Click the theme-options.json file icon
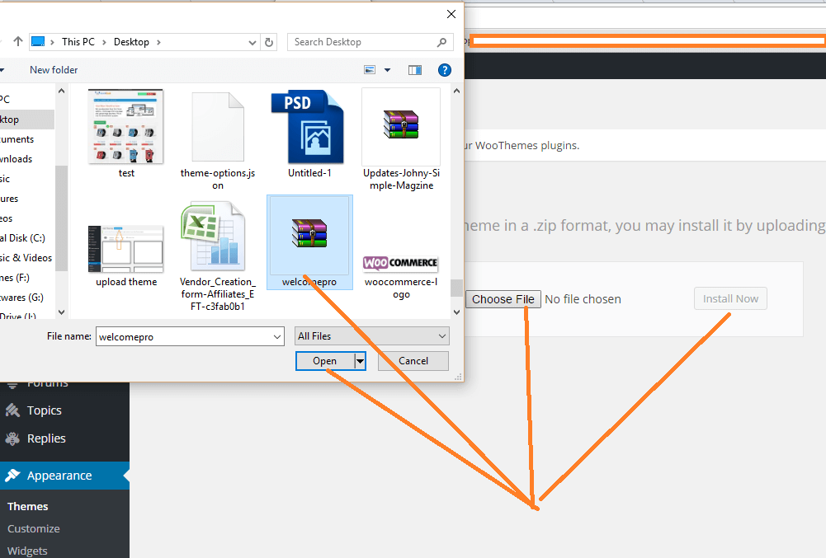Screen dimensions: 826x558 pyautogui.click(x=218, y=126)
